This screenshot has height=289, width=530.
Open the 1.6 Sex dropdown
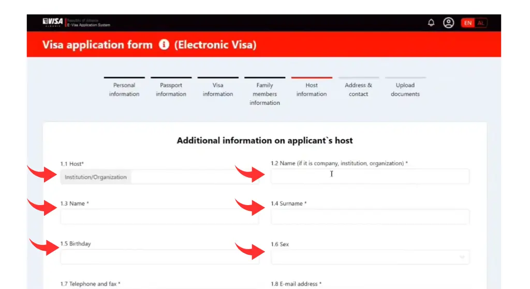pos(370,257)
